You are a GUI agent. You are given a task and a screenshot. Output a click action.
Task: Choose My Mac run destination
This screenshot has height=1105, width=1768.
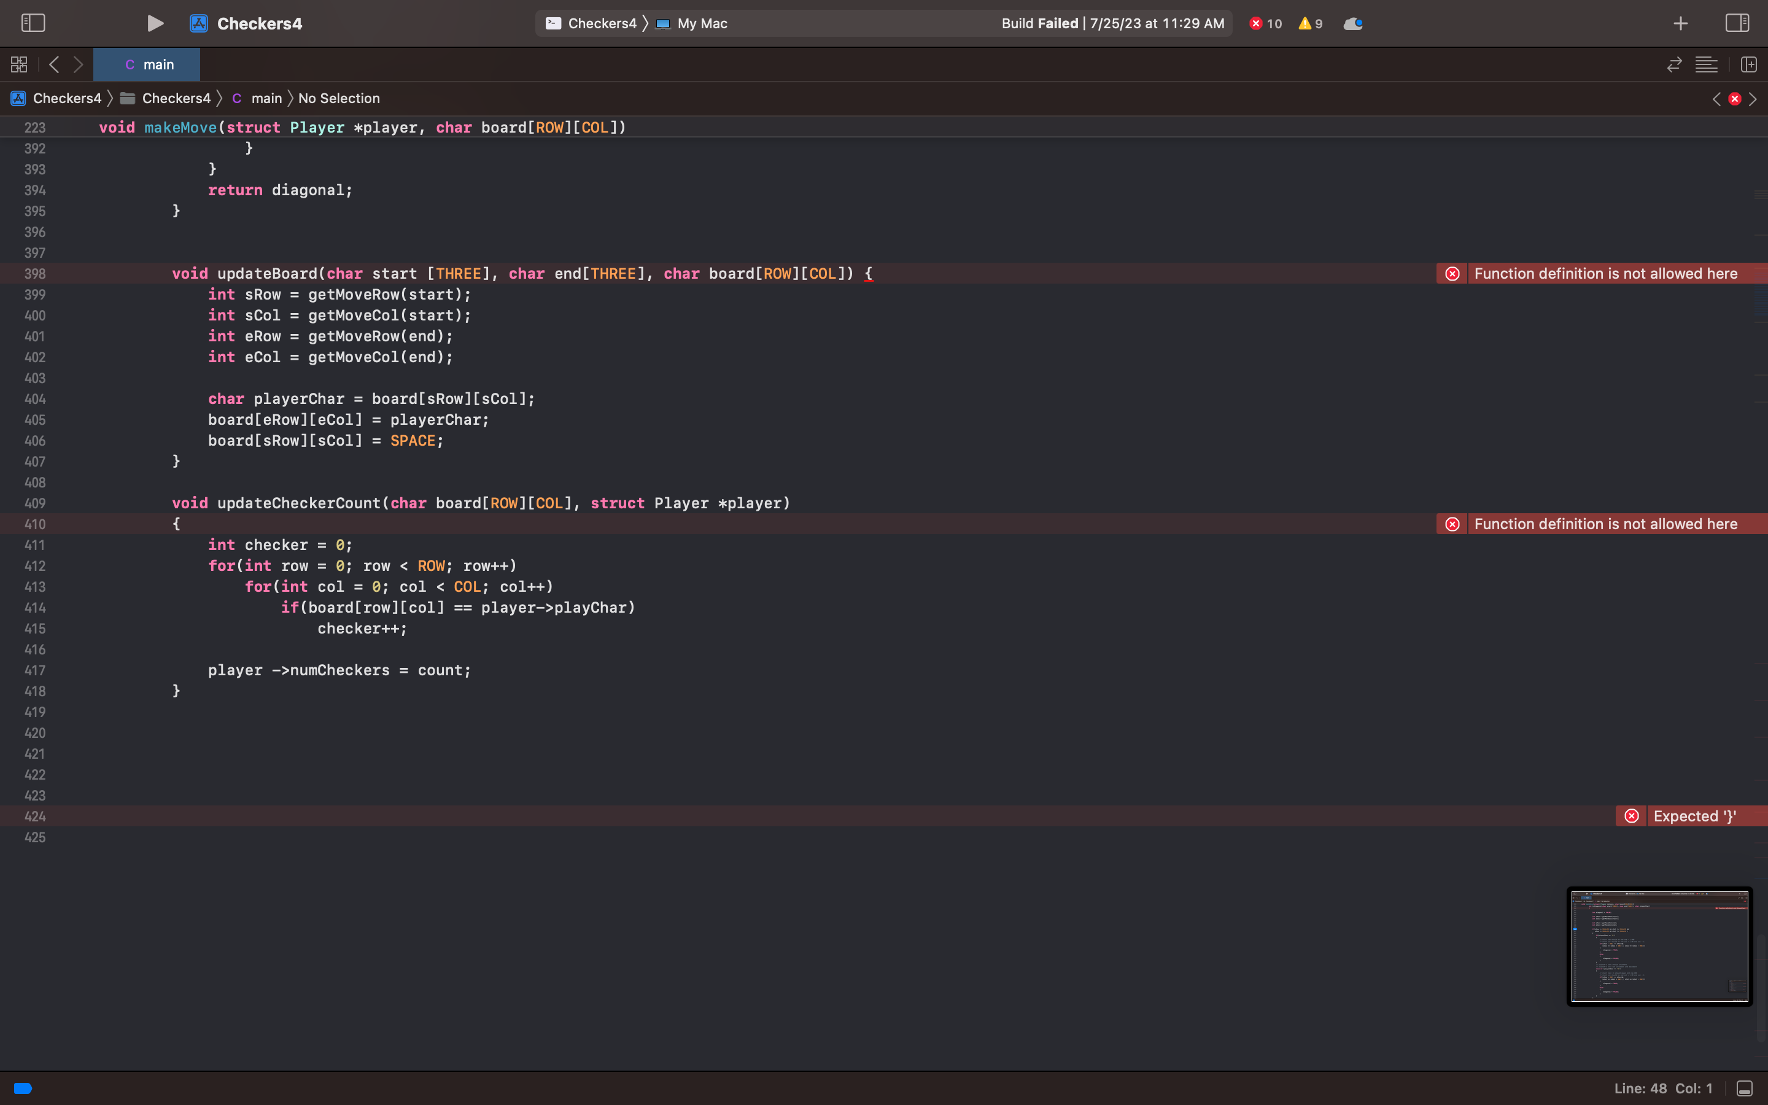701,23
